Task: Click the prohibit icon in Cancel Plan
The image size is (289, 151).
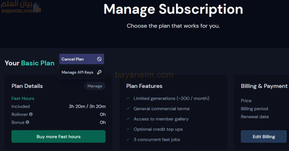Action: [99, 59]
